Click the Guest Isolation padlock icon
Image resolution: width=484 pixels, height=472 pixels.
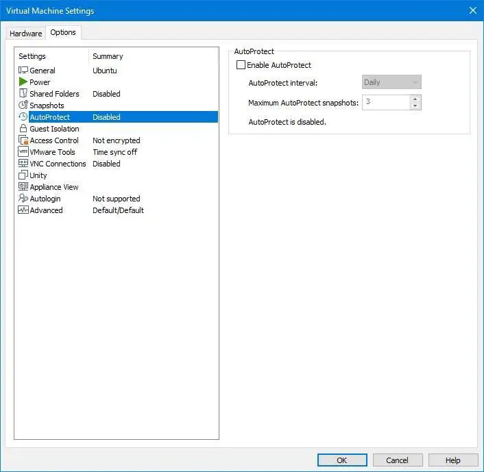click(x=23, y=128)
